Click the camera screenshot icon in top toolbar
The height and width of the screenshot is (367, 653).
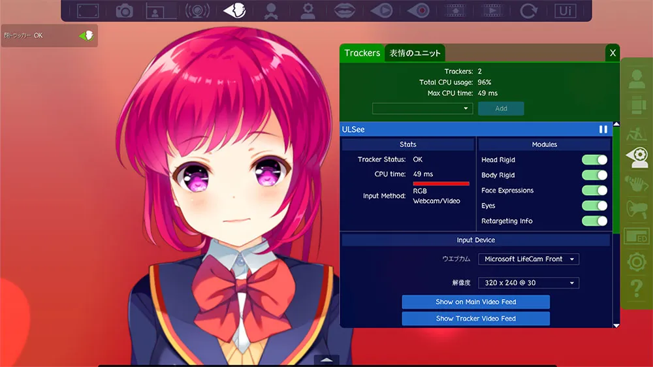click(124, 10)
